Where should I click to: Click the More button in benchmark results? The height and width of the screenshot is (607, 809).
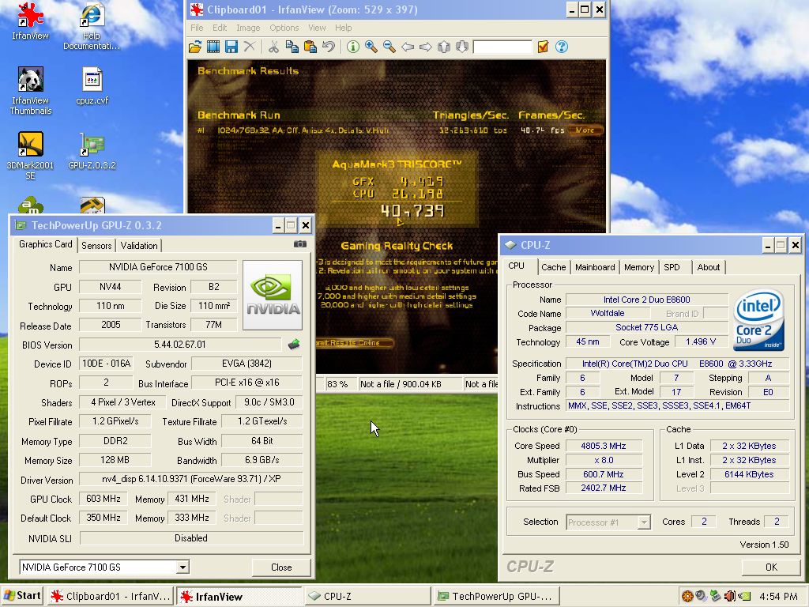[585, 130]
